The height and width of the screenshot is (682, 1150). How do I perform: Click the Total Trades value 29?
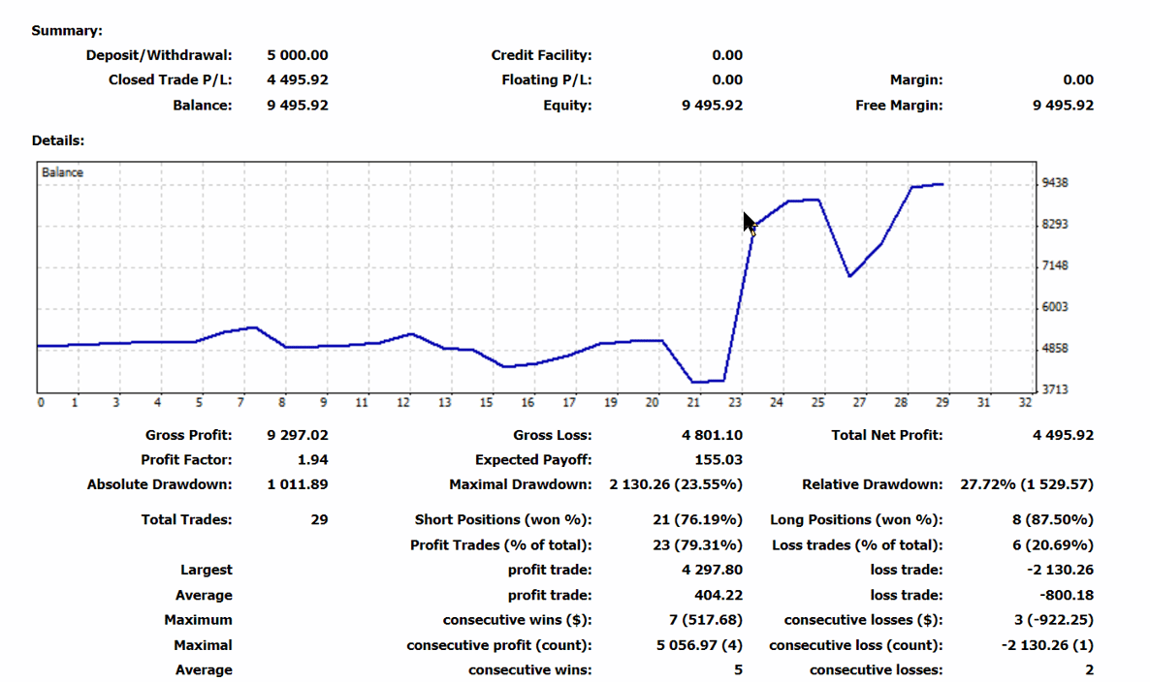point(319,520)
